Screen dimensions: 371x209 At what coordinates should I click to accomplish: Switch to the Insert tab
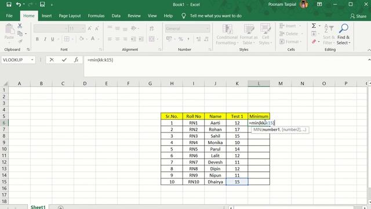pos(46,16)
